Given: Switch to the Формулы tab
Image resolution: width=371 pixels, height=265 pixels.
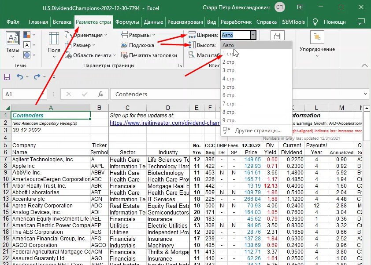Looking at the screenshot, I should tap(127, 22).
